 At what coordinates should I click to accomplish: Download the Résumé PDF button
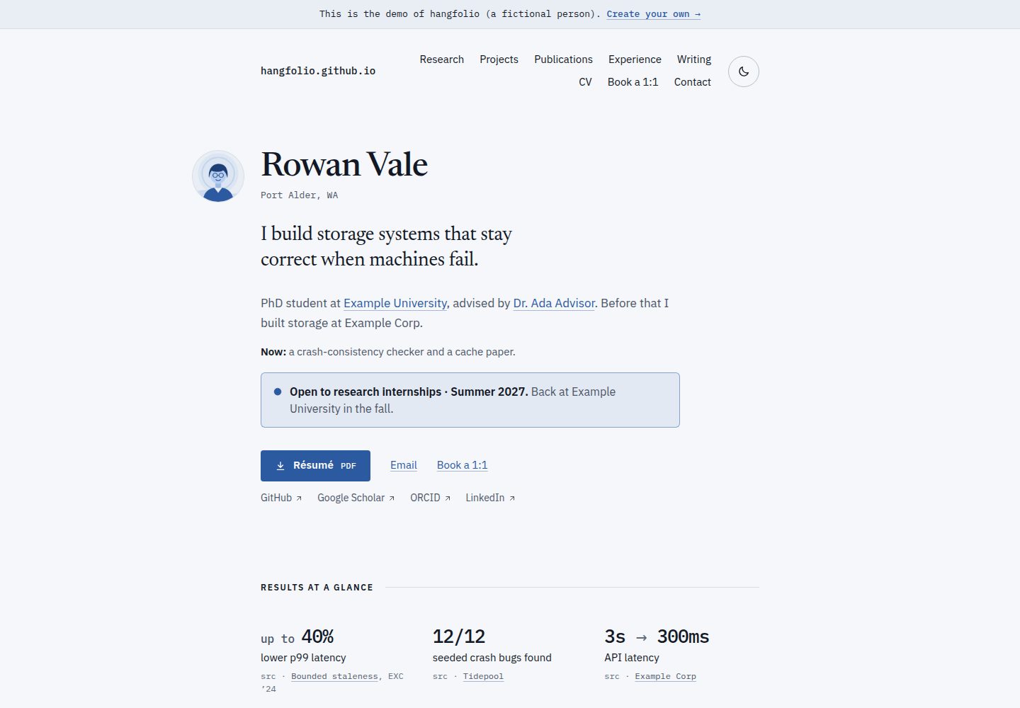(x=315, y=466)
